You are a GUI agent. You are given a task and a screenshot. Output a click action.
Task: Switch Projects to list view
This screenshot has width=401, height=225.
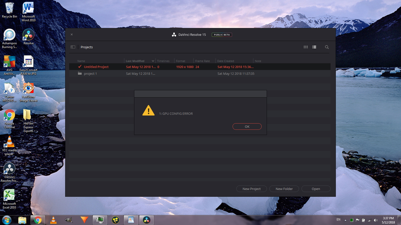314,47
